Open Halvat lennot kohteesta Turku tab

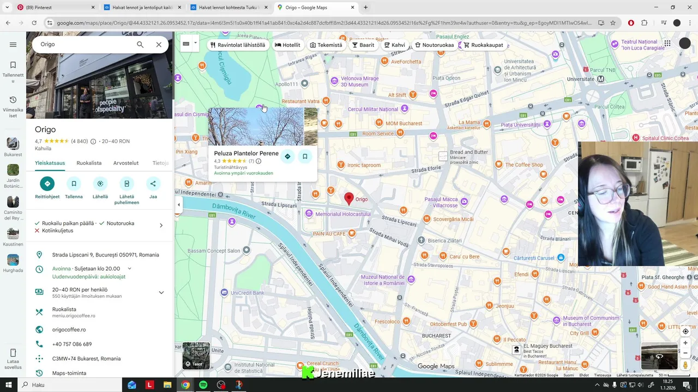(x=228, y=8)
